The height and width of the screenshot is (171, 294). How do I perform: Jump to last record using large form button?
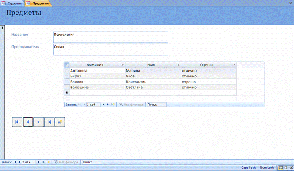click(x=49, y=122)
